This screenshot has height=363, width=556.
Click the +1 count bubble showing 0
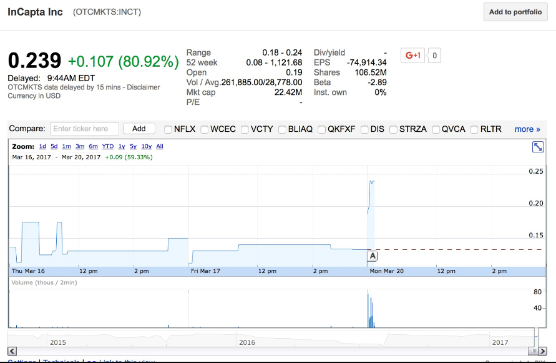(434, 56)
